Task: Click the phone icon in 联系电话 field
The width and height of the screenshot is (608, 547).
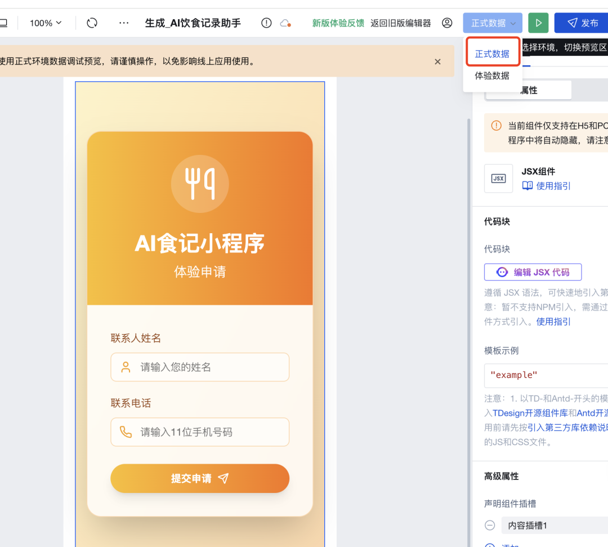Action: [125, 432]
